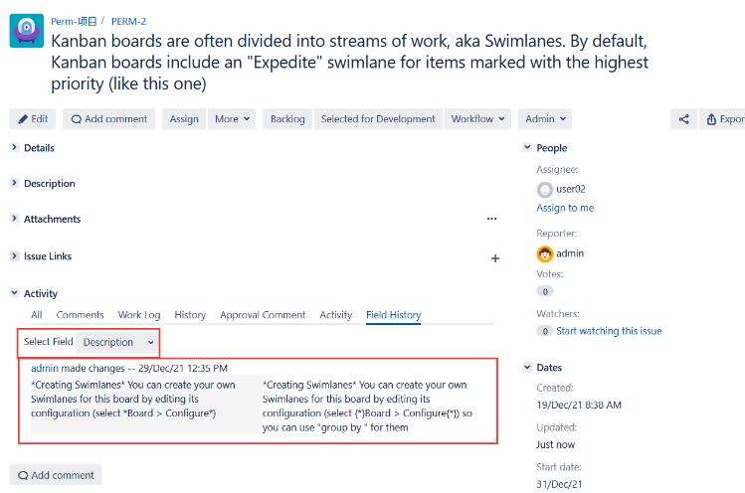Viewport: 745px width, 493px height.
Task: Click the Edit pencil button
Action: (33, 119)
